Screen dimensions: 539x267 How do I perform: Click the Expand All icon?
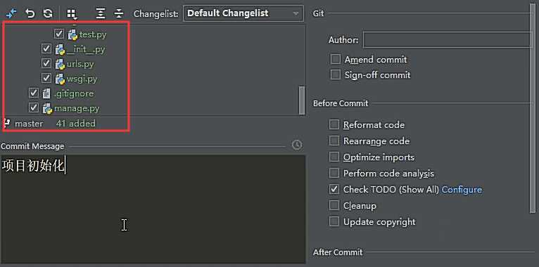click(101, 14)
